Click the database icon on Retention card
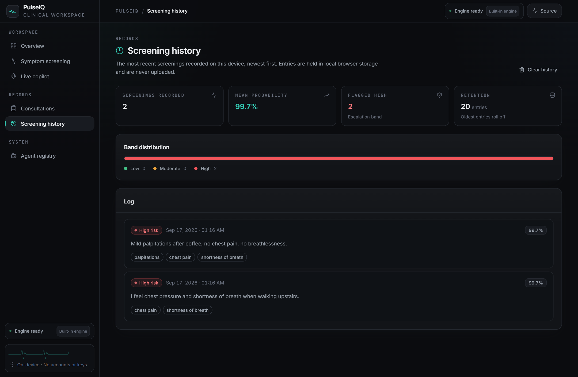Image resolution: width=578 pixels, height=377 pixels. coord(552,95)
